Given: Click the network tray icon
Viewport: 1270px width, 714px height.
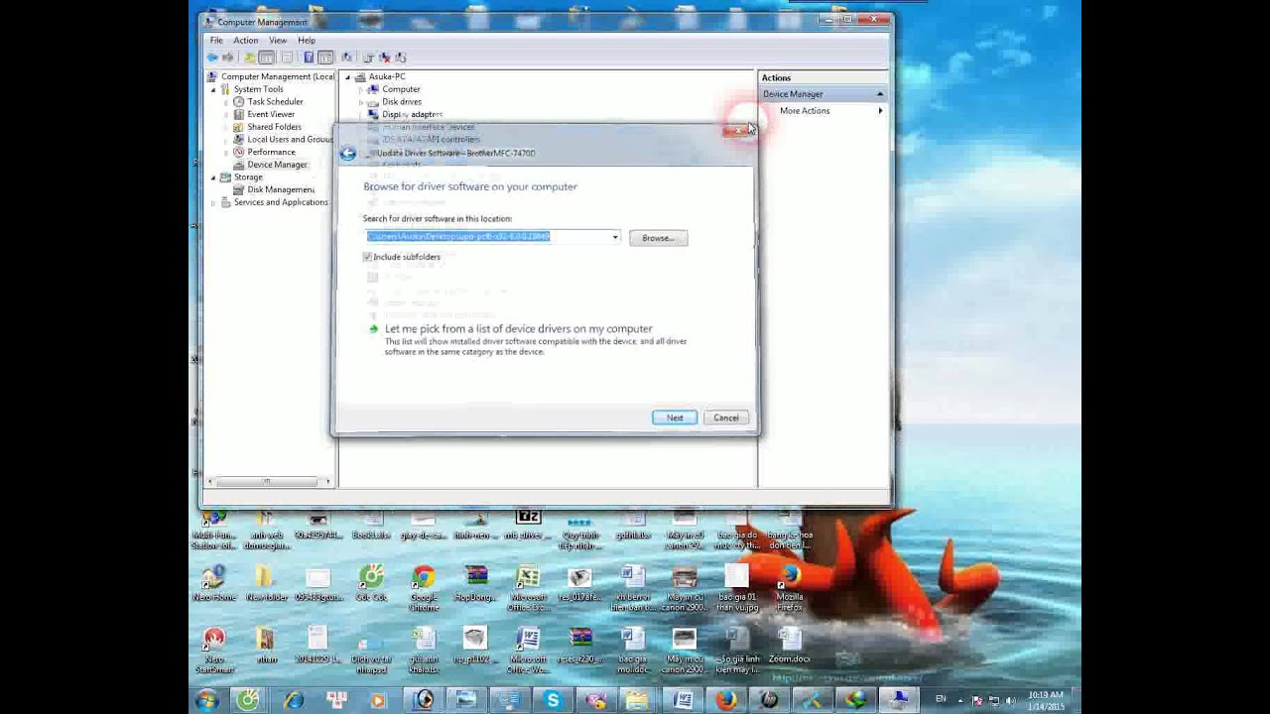Looking at the screenshot, I should point(994,700).
